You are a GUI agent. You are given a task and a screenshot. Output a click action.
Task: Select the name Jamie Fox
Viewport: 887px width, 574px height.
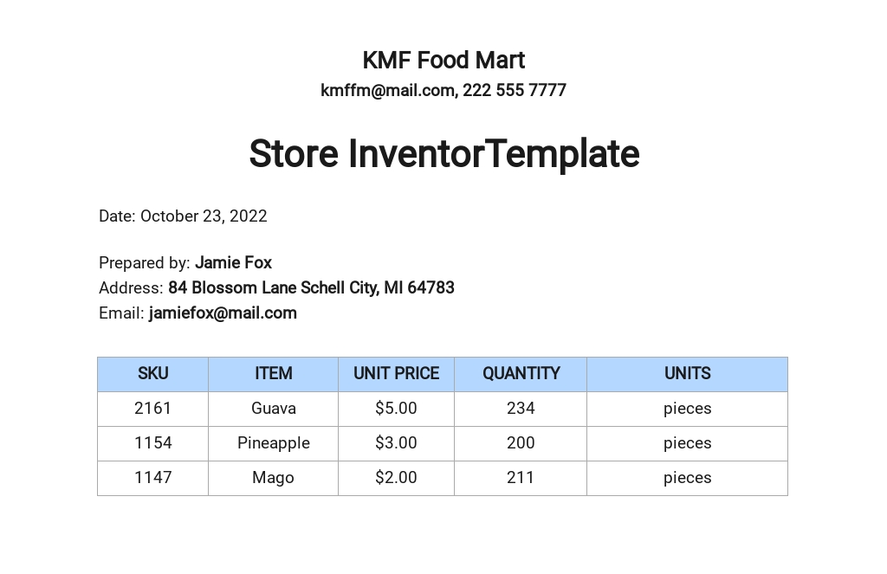click(233, 263)
